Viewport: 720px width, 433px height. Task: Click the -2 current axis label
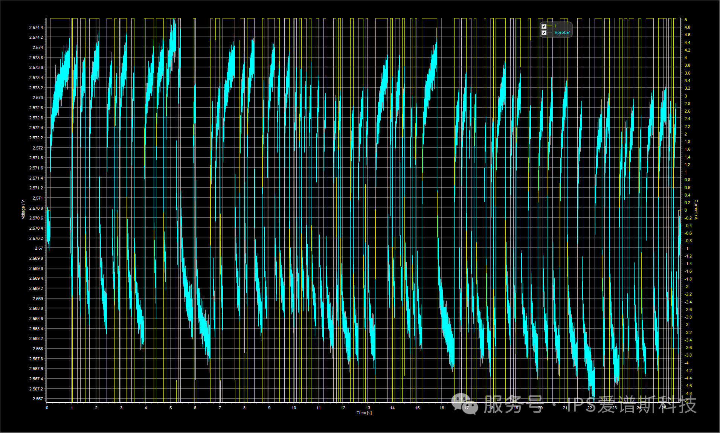coord(686,287)
